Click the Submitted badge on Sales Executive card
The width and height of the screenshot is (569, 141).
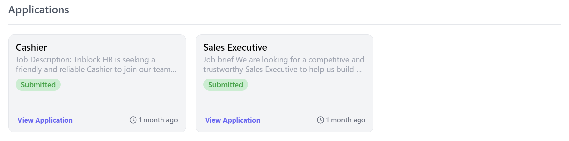[226, 85]
